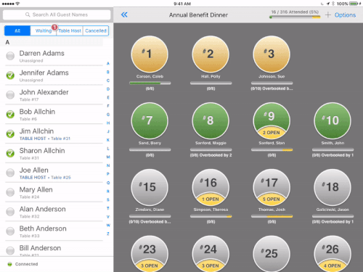Screen dimensions: 363x272
Task: Open gray table #25 circle
Action: [272, 254]
